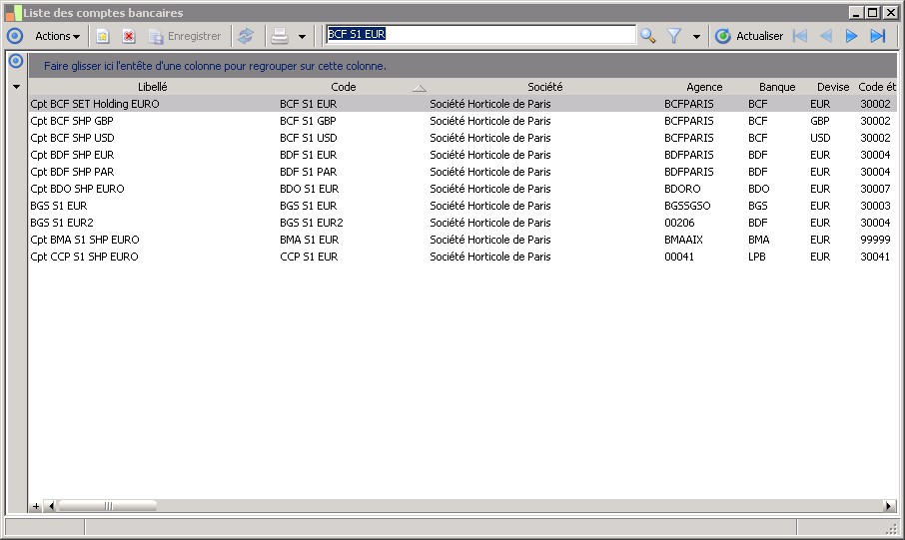Image resolution: width=905 pixels, height=540 pixels.
Task: Go to the next record arrow
Action: [x=852, y=36]
